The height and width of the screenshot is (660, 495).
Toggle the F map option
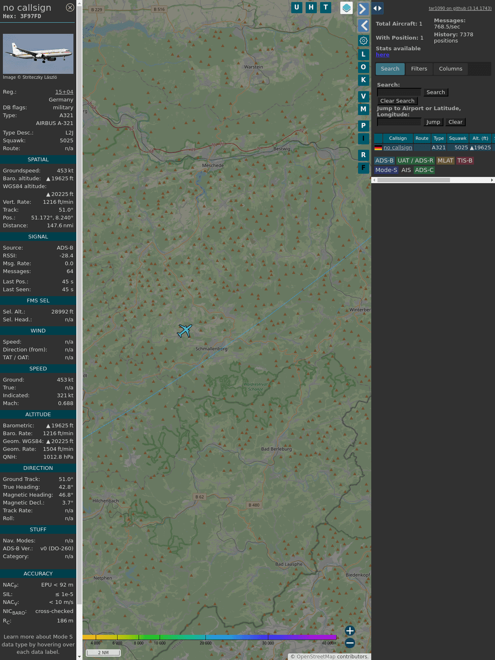[363, 168]
